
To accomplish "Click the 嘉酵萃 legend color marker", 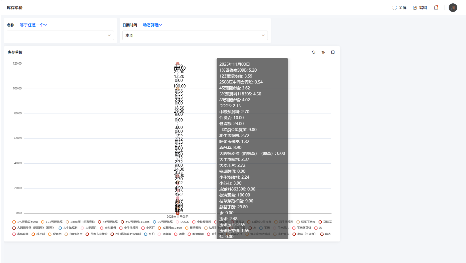I will click(320, 222).
